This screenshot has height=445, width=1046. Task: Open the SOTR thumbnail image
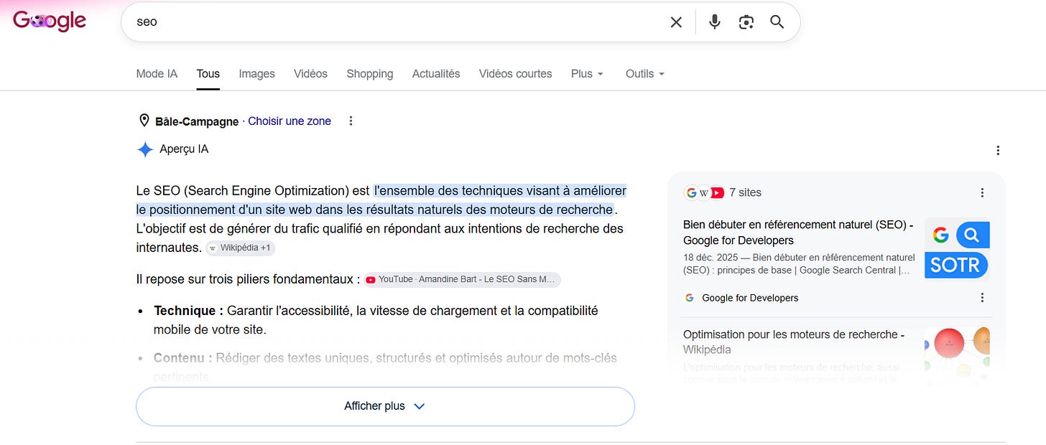957,248
